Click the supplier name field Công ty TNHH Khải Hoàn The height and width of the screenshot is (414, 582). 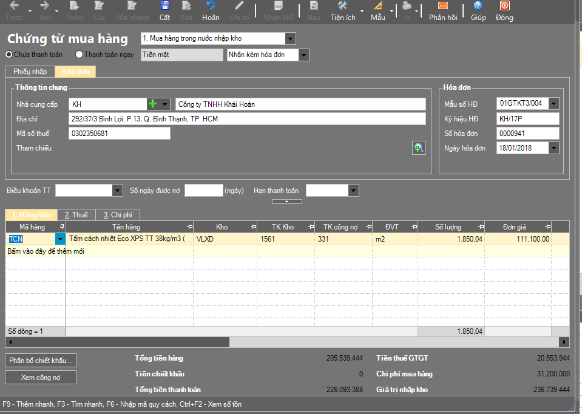[x=300, y=104]
